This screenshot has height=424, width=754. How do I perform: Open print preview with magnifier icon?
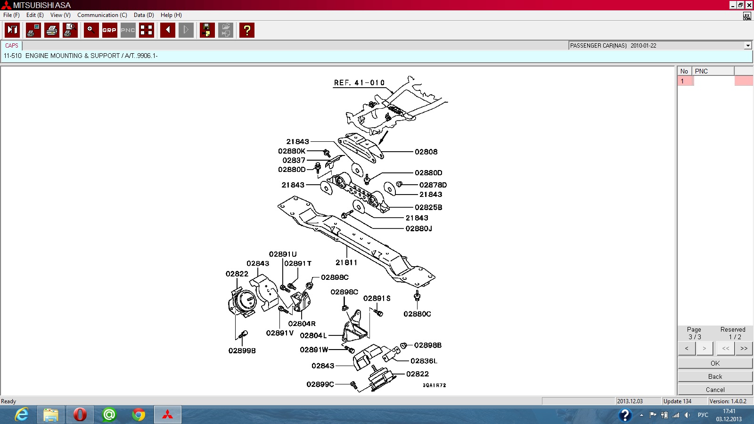pyautogui.click(x=70, y=30)
